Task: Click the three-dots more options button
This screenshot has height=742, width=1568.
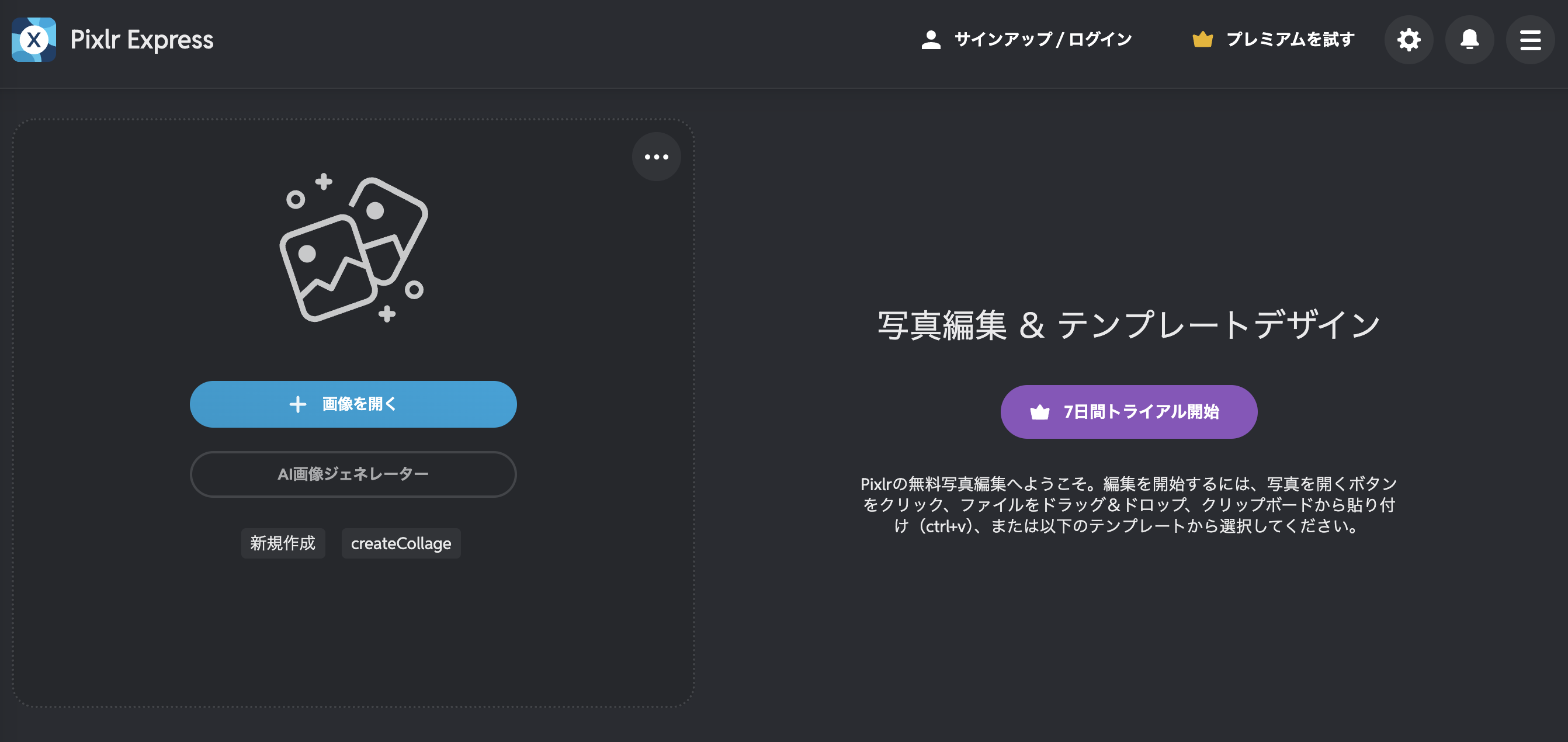Action: [656, 157]
